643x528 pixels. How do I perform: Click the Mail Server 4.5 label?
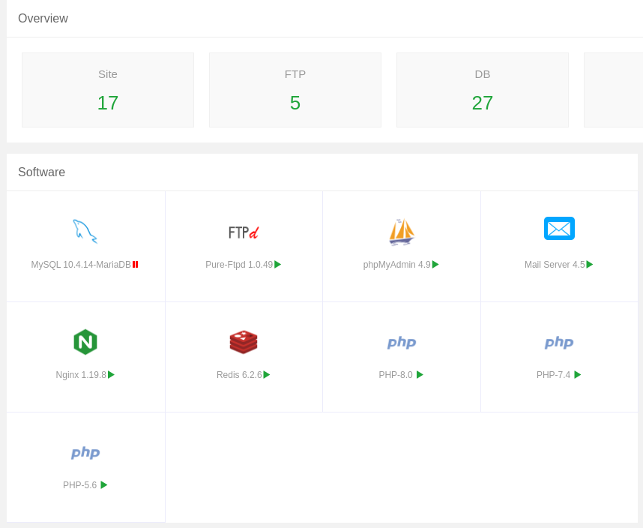pos(555,265)
